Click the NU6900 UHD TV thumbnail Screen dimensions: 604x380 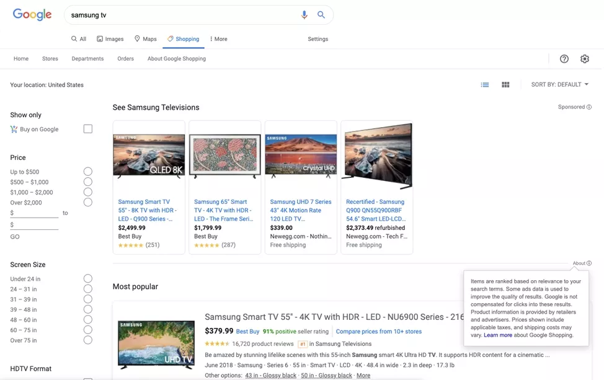pos(156,345)
